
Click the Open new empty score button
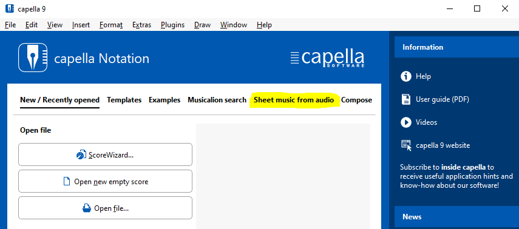(x=105, y=181)
